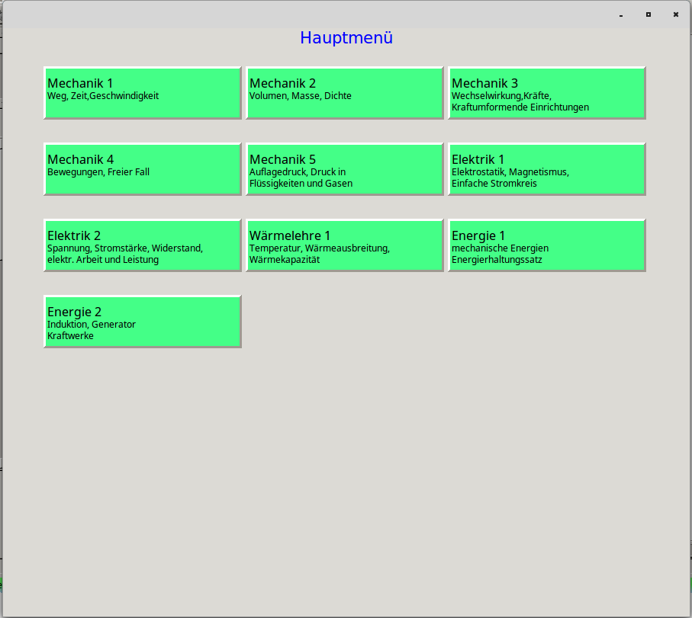
Task: Maximize the application window
Action: (x=649, y=14)
